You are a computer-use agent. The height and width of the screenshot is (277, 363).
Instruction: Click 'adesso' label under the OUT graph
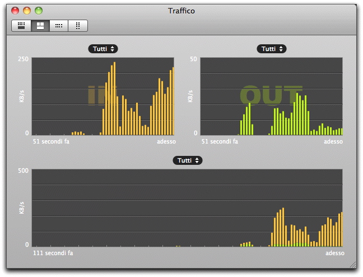(x=333, y=141)
